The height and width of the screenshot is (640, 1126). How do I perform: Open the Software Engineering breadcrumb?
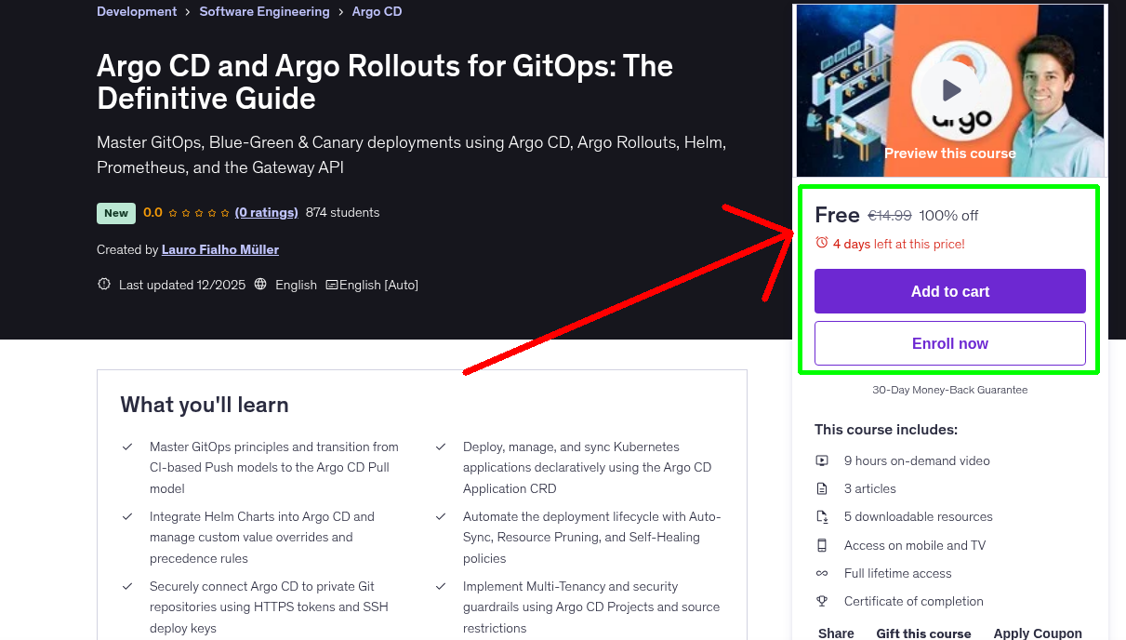(264, 11)
